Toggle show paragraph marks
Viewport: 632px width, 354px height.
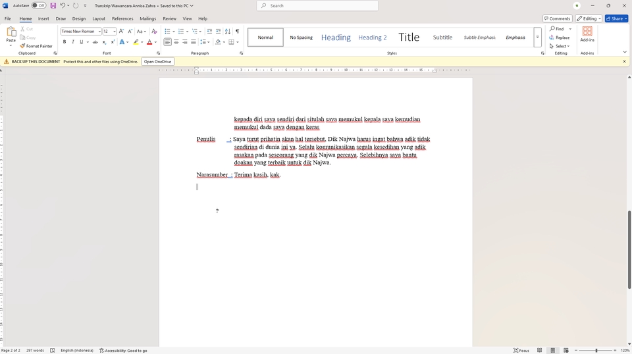click(x=238, y=31)
